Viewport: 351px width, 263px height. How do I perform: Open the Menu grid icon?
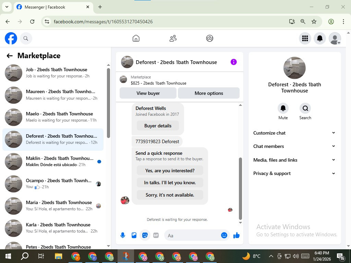(x=305, y=38)
